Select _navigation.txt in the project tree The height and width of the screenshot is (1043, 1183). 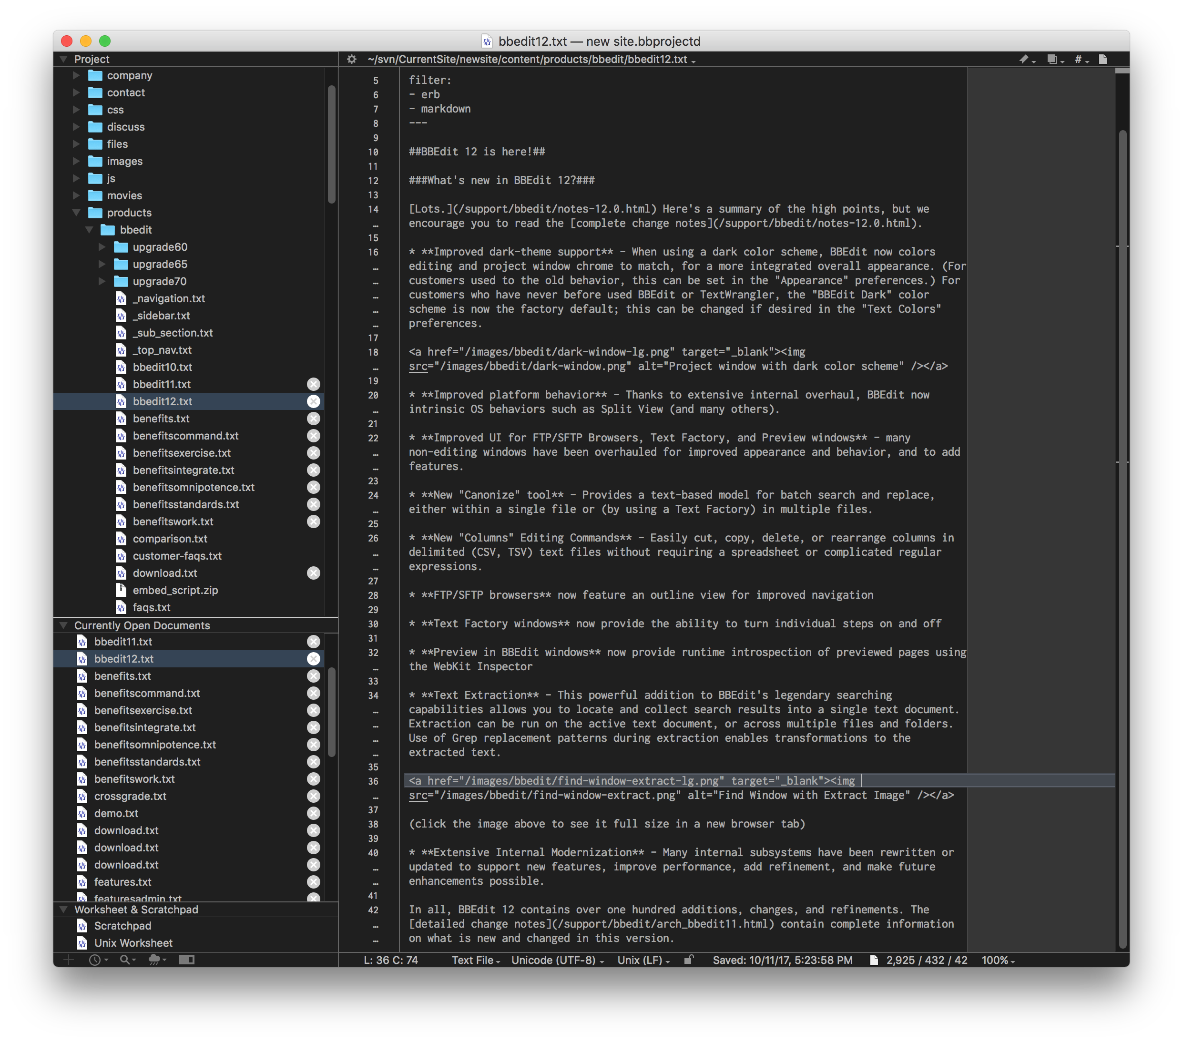[x=169, y=299]
